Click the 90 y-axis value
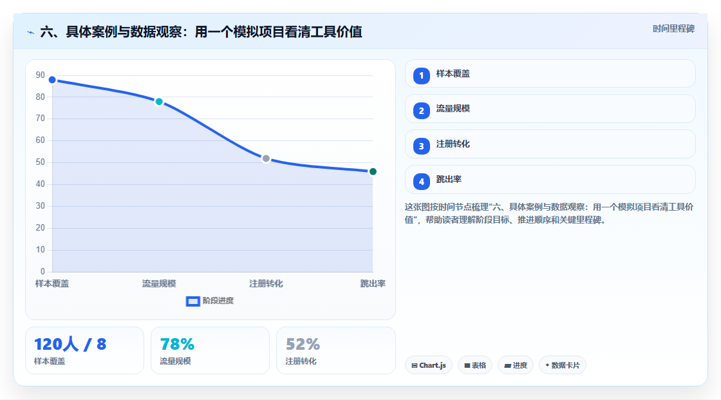 click(41, 75)
